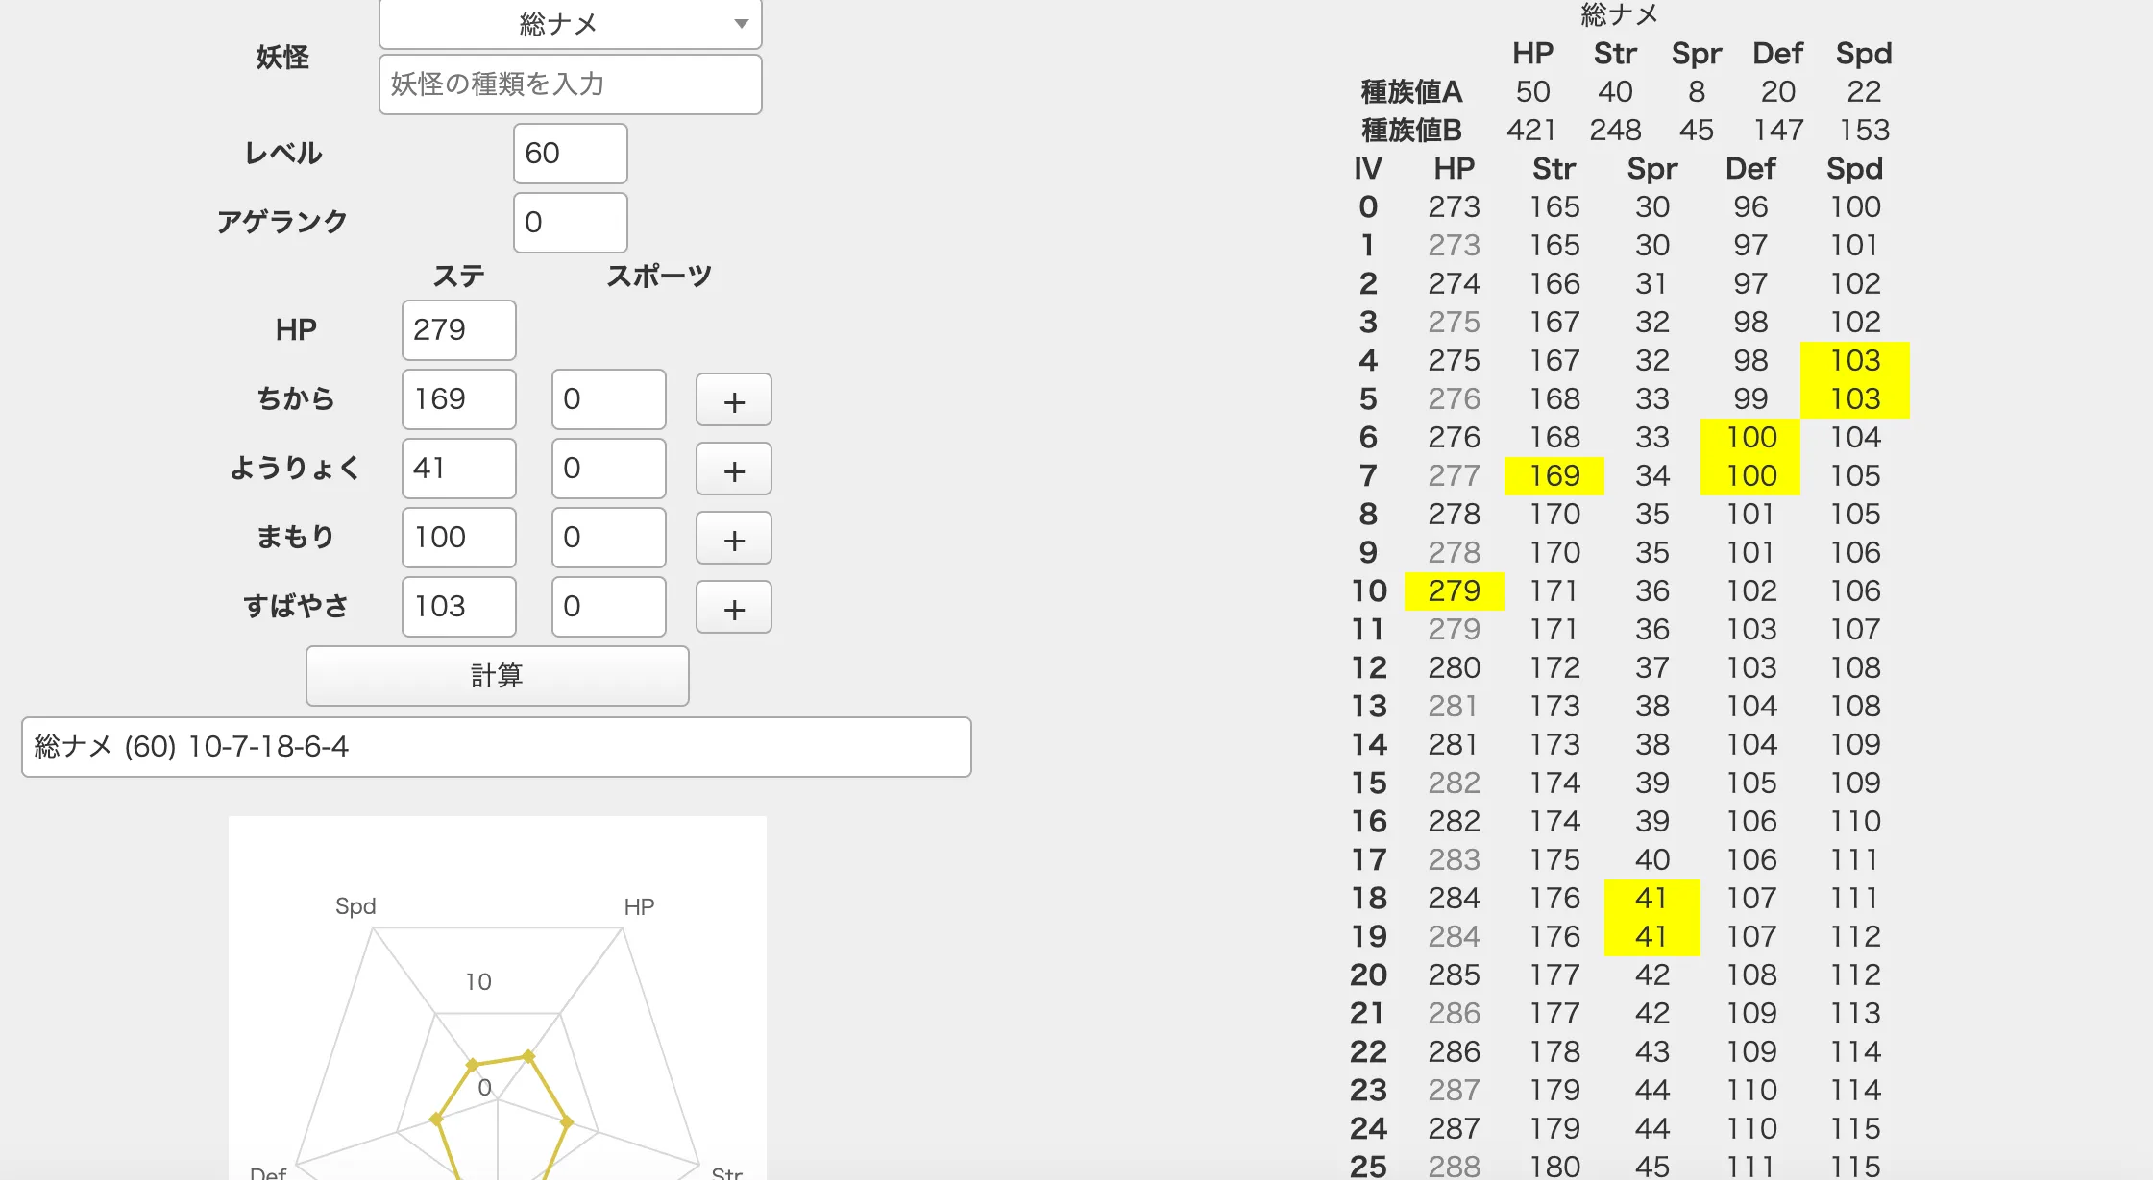Click IV row label 25
This screenshot has width=2153, height=1180.
tap(1368, 1167)
